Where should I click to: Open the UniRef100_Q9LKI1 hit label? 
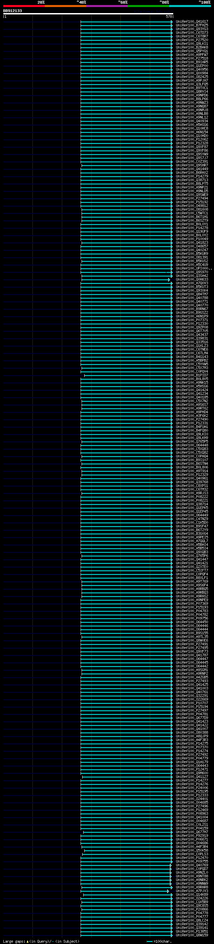192,44
